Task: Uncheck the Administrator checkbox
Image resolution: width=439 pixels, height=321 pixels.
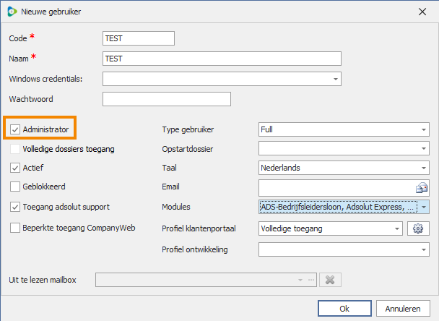Action: pyautogui.click(x=16, y=129)
